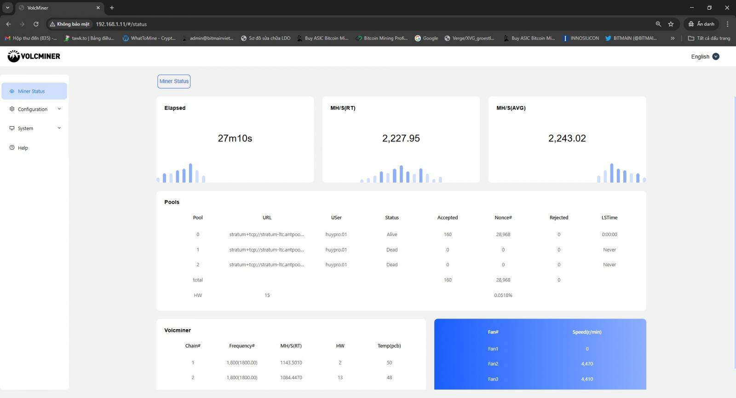736x398 pixels.
Task: Click the Miner Status page tab
Action: tap(174, 81)
